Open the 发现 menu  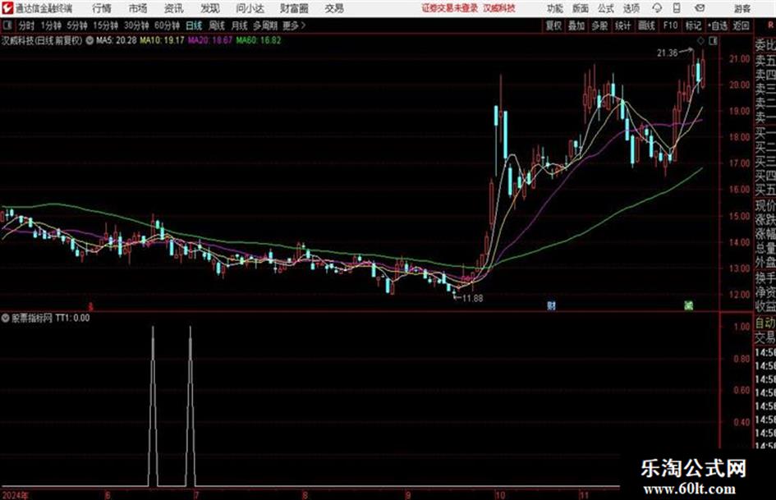pos(210,8)
